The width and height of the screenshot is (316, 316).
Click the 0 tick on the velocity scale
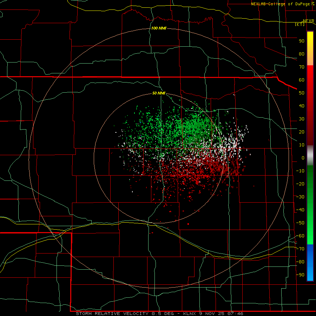coord(303,158)
